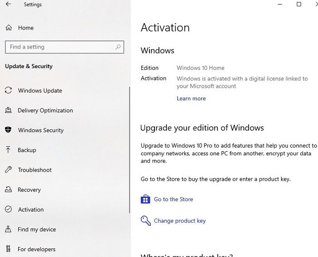Click the Recovery icon
Image resolution: width=318 pixels, height=257 pixels.
(8, 189)
